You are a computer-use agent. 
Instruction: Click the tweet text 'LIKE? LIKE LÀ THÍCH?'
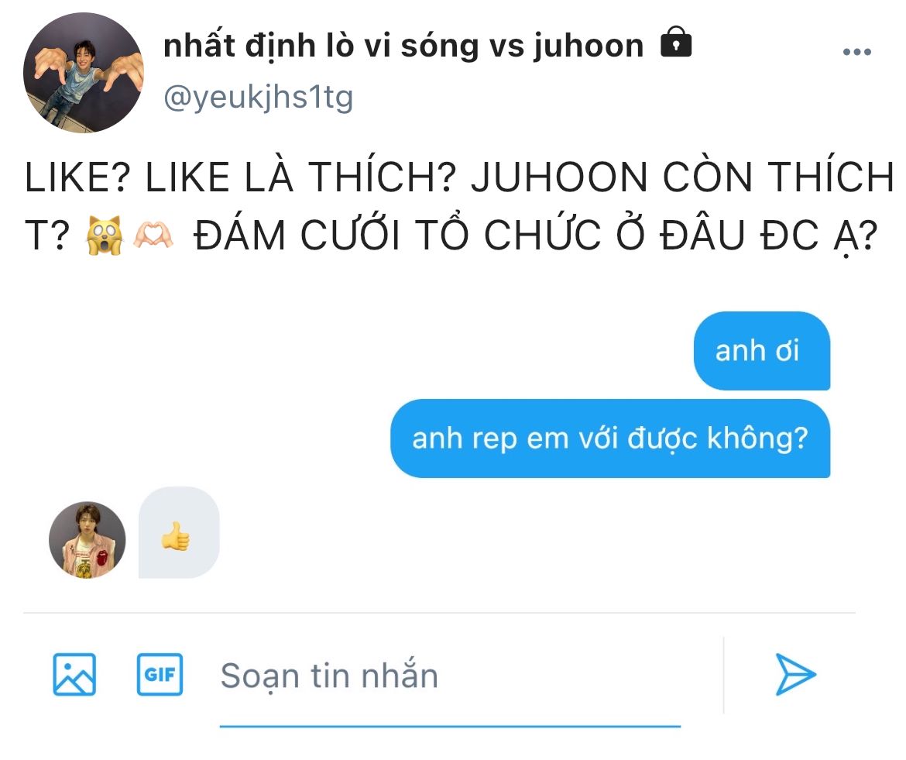pyautogui.click(x=240, y=177)
